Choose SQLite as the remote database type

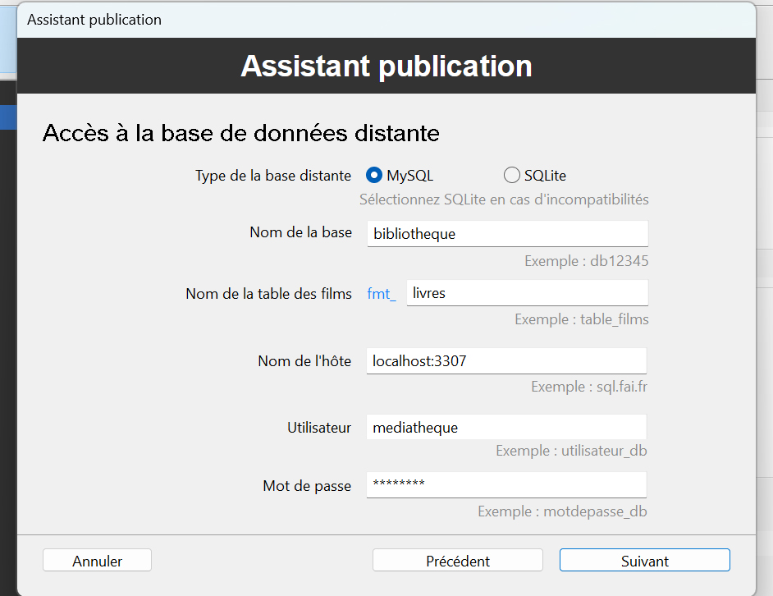[x=512, y=175]
